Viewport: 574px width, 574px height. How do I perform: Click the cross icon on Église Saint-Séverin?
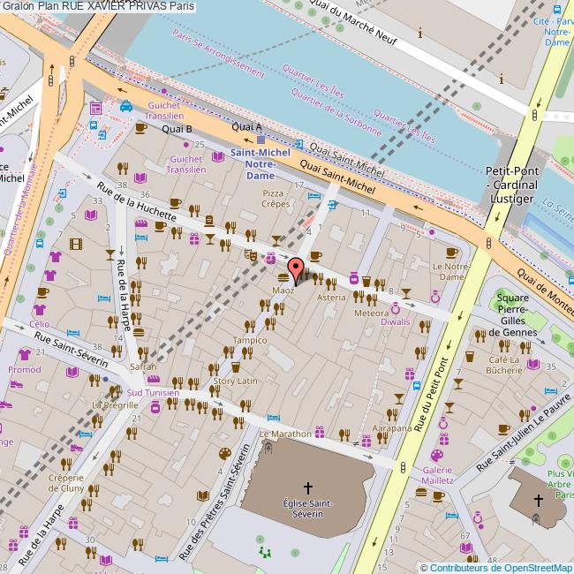[x=308, y=487]
